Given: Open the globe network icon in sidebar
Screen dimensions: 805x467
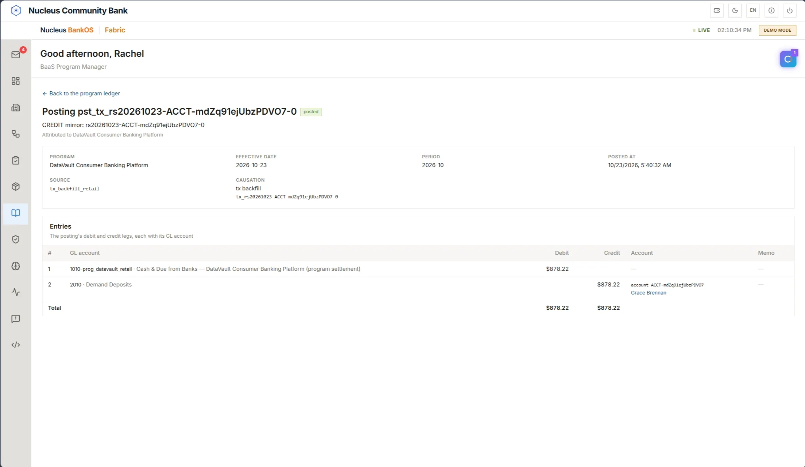Looking at the screenshot, I should 16,266.
